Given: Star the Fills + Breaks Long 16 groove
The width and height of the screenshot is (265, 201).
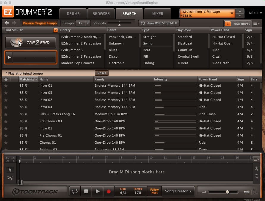Looking at the screenshot, I should click(6, 114).
